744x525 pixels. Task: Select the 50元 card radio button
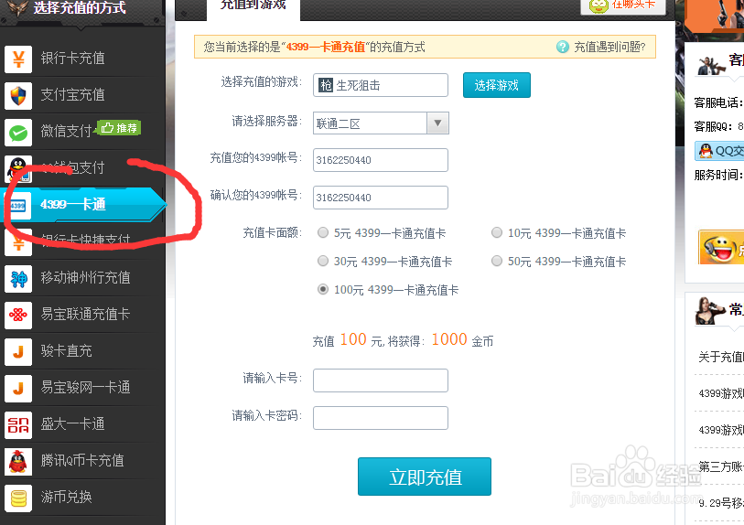[496, 261]
